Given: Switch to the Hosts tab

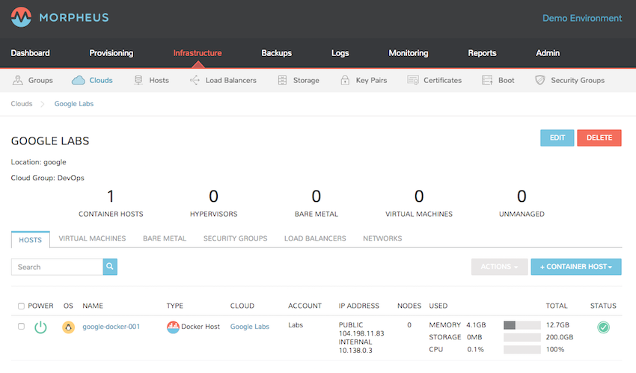Looking at the screenshot, I should 31,240.
